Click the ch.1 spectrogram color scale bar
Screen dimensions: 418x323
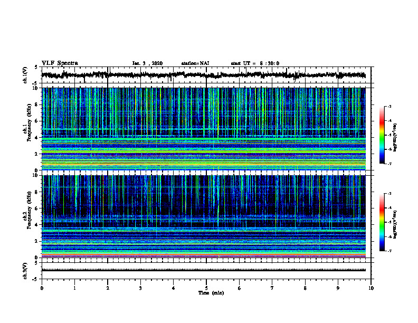[382, 135]
